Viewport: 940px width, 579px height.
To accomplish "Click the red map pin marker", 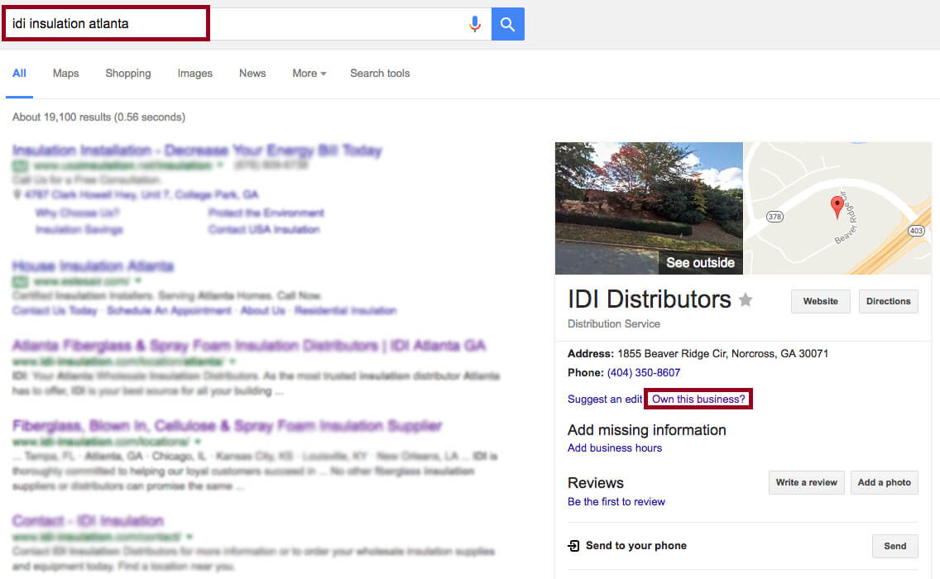I will pos(837,208).
